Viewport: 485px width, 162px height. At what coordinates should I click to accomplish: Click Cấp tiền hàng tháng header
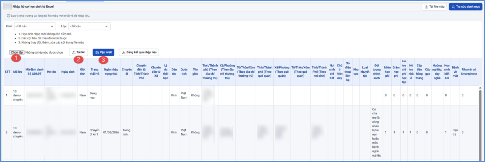coord(419,72)
